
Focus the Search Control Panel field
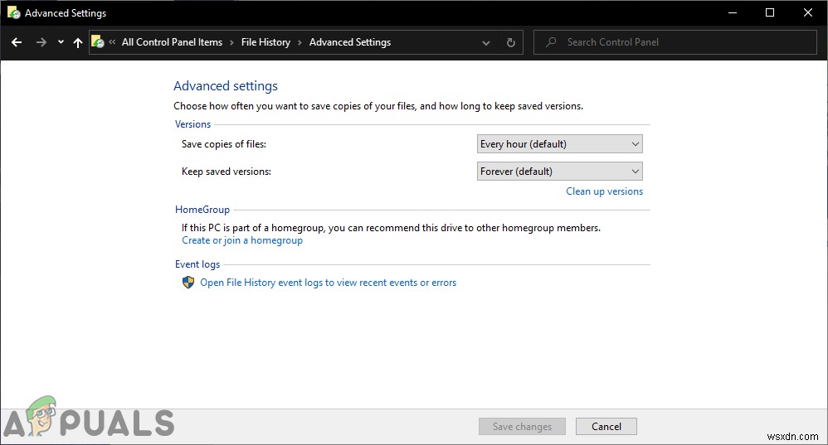pyautogui.click(x=680, y=42)
